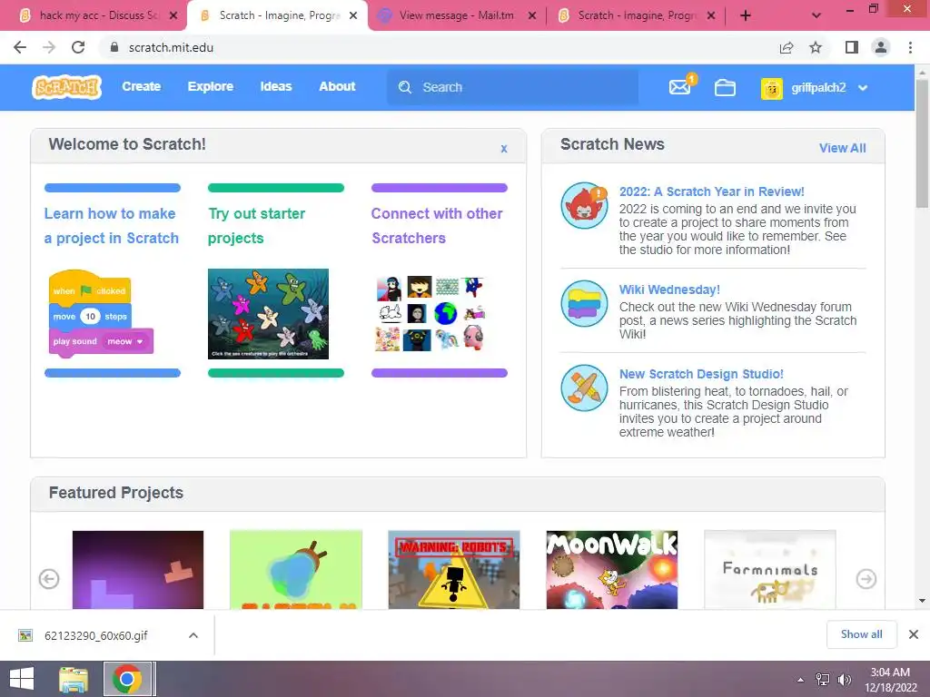Open File Explorer from taskbar
Screen dimensions: 930x697
coord(74,679)
